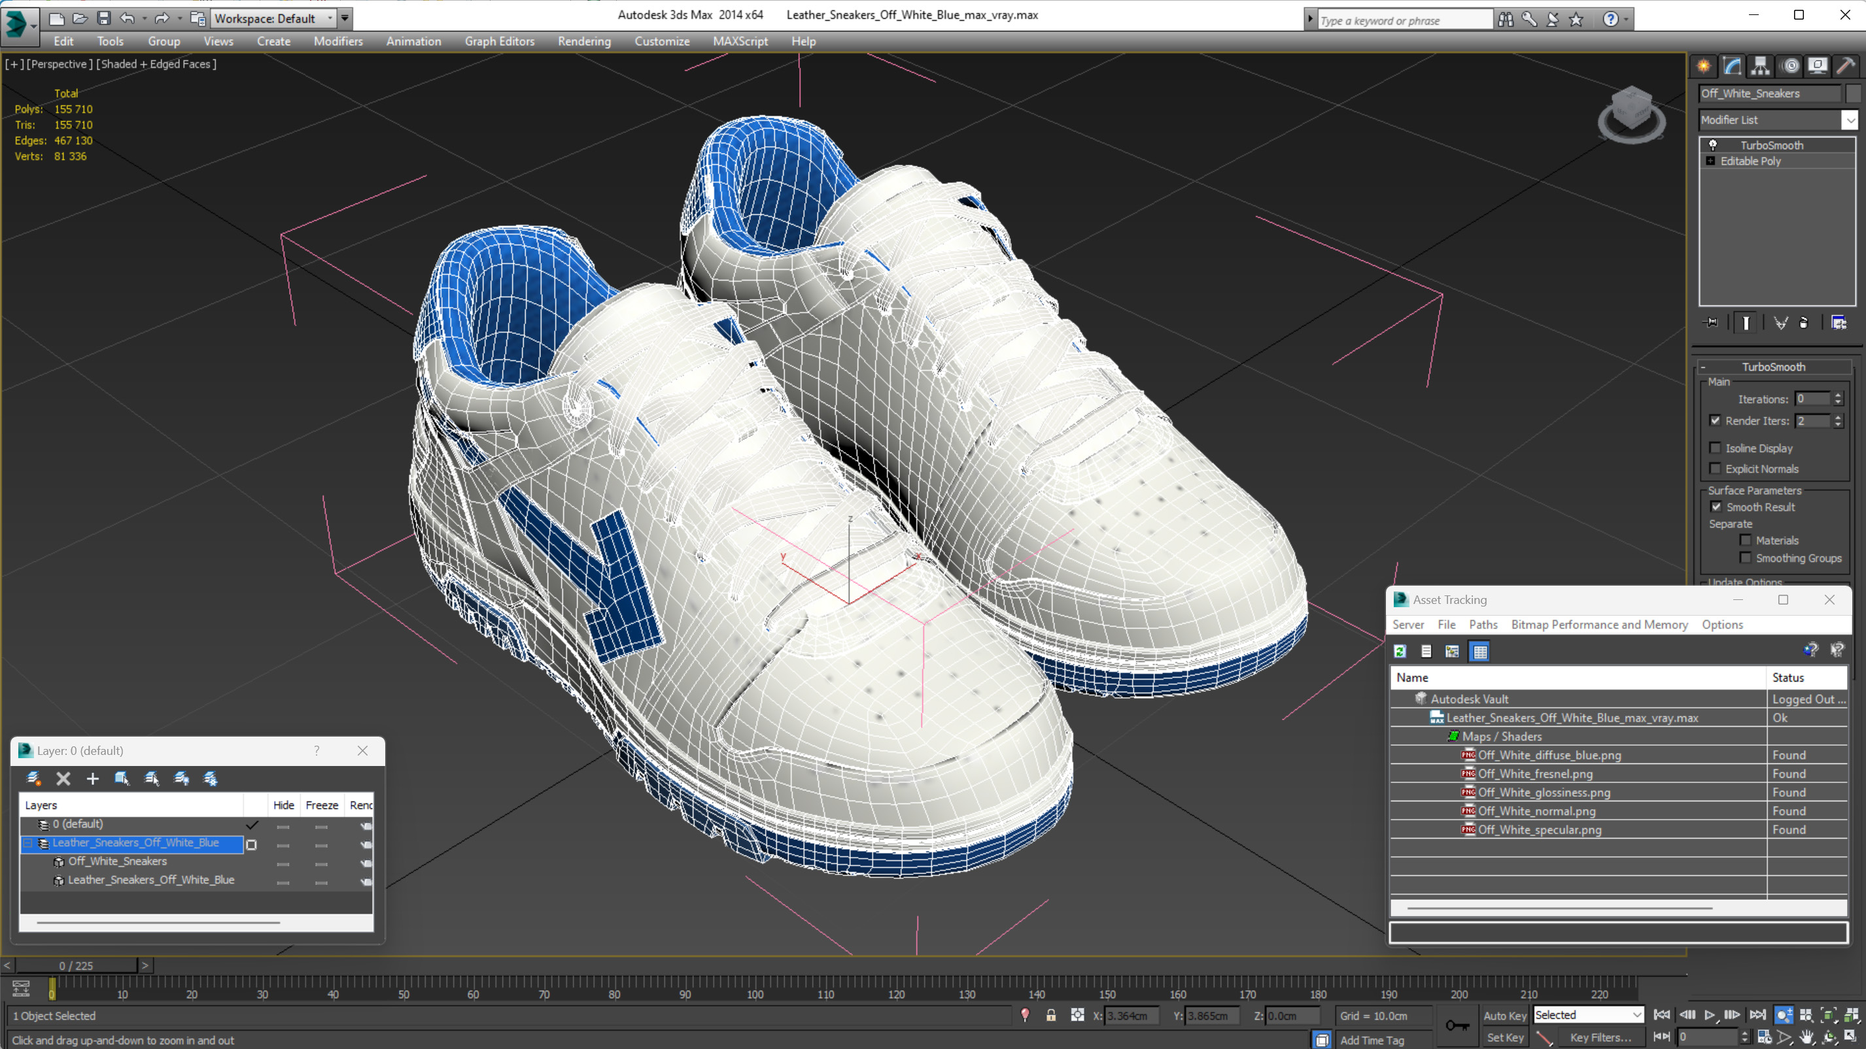Toggle Set Keys large key button
The height and width of the screenshot is (1049, 1866).
coord(1457,1026)
